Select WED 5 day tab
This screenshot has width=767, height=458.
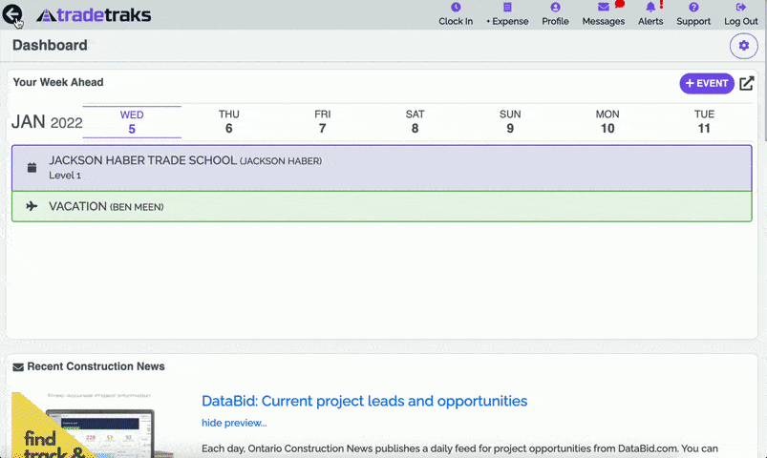pyautogui.click(x=132, y=122)
